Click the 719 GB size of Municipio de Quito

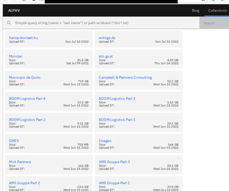pyautogui.click(x=83, y=81)
